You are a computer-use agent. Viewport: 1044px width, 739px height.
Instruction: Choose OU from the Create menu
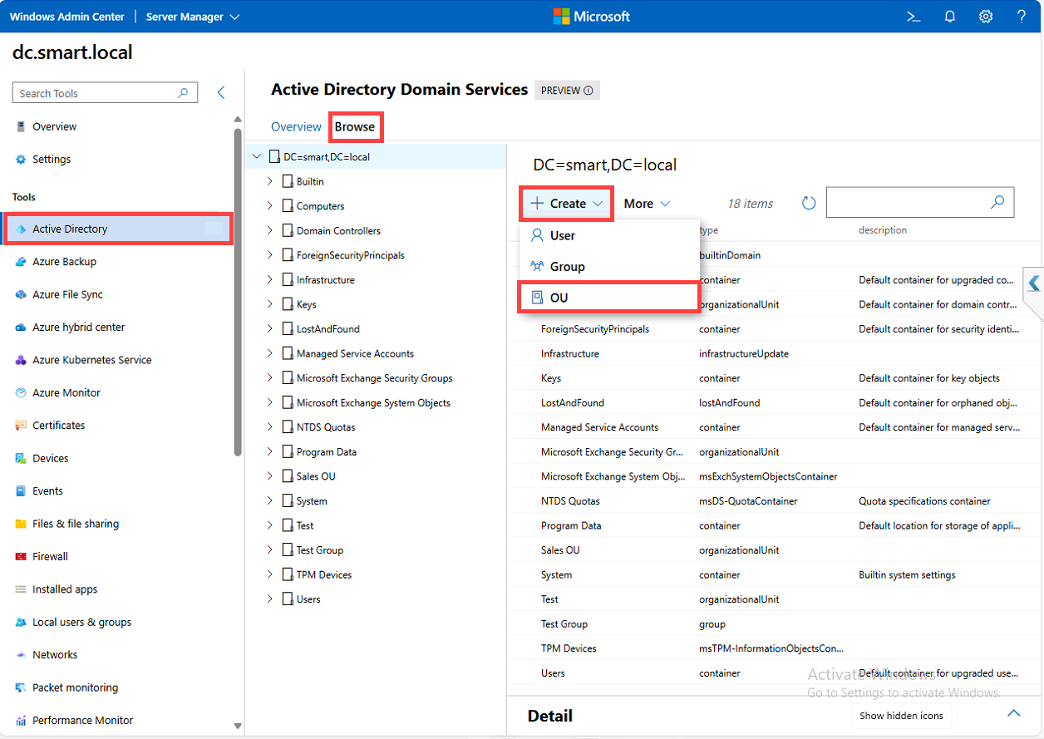(x=609, y=298)
